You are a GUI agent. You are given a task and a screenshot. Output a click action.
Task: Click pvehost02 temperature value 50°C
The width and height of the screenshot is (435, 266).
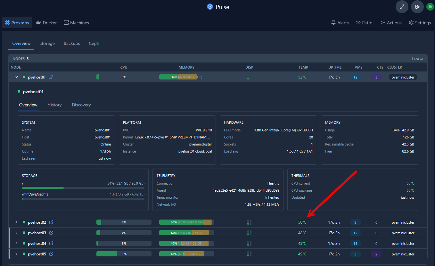point(302,222)
